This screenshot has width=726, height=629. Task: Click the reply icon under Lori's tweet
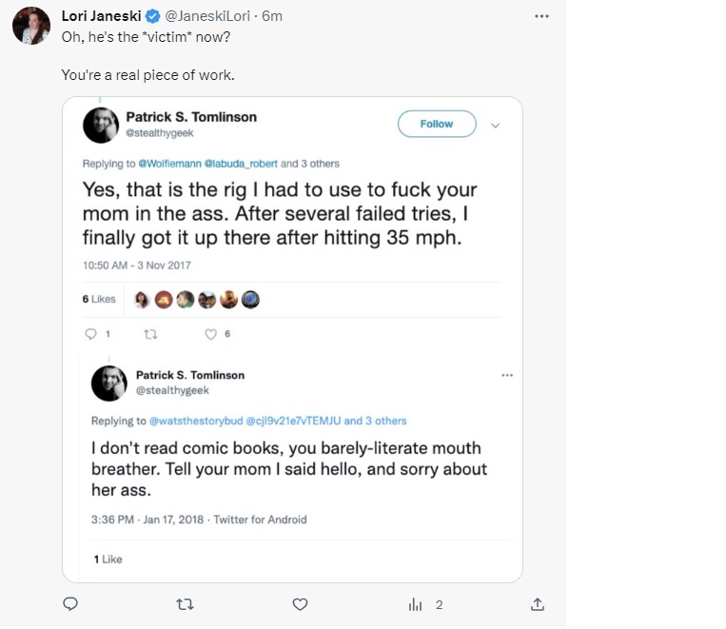tap(69, 604)
